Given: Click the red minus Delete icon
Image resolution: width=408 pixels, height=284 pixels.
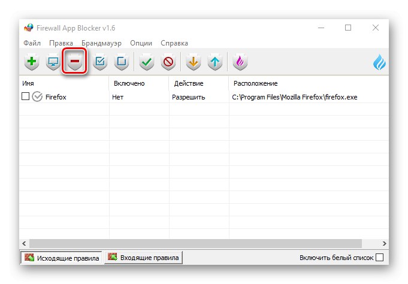Looking at the screenshot, I should pos(75,62).
